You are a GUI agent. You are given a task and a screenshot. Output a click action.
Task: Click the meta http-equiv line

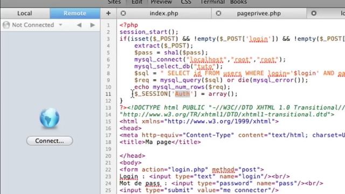click(x=232, y=135)
